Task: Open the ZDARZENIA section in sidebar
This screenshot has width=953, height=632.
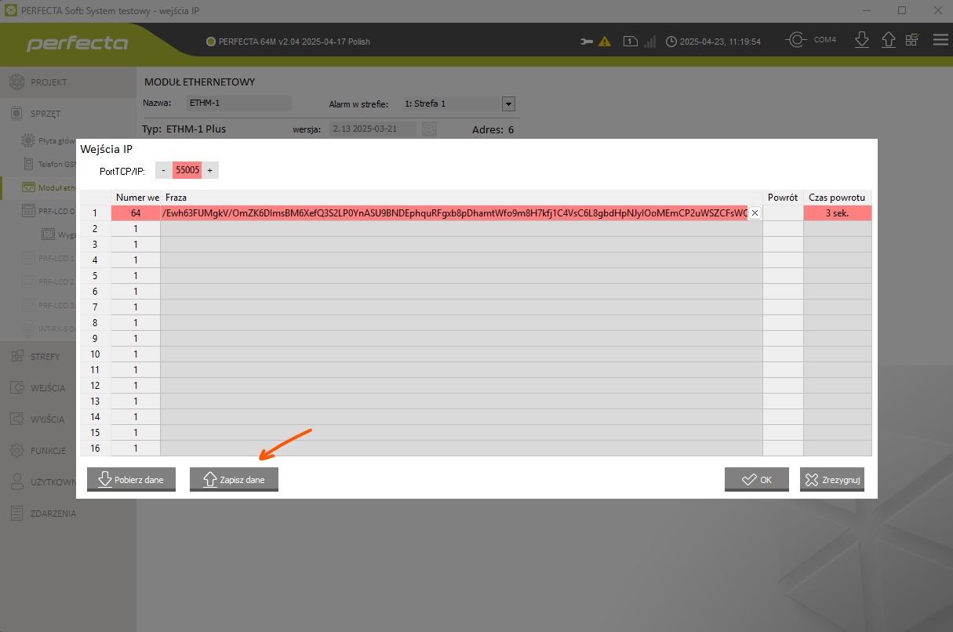Action: pos(53,514)
